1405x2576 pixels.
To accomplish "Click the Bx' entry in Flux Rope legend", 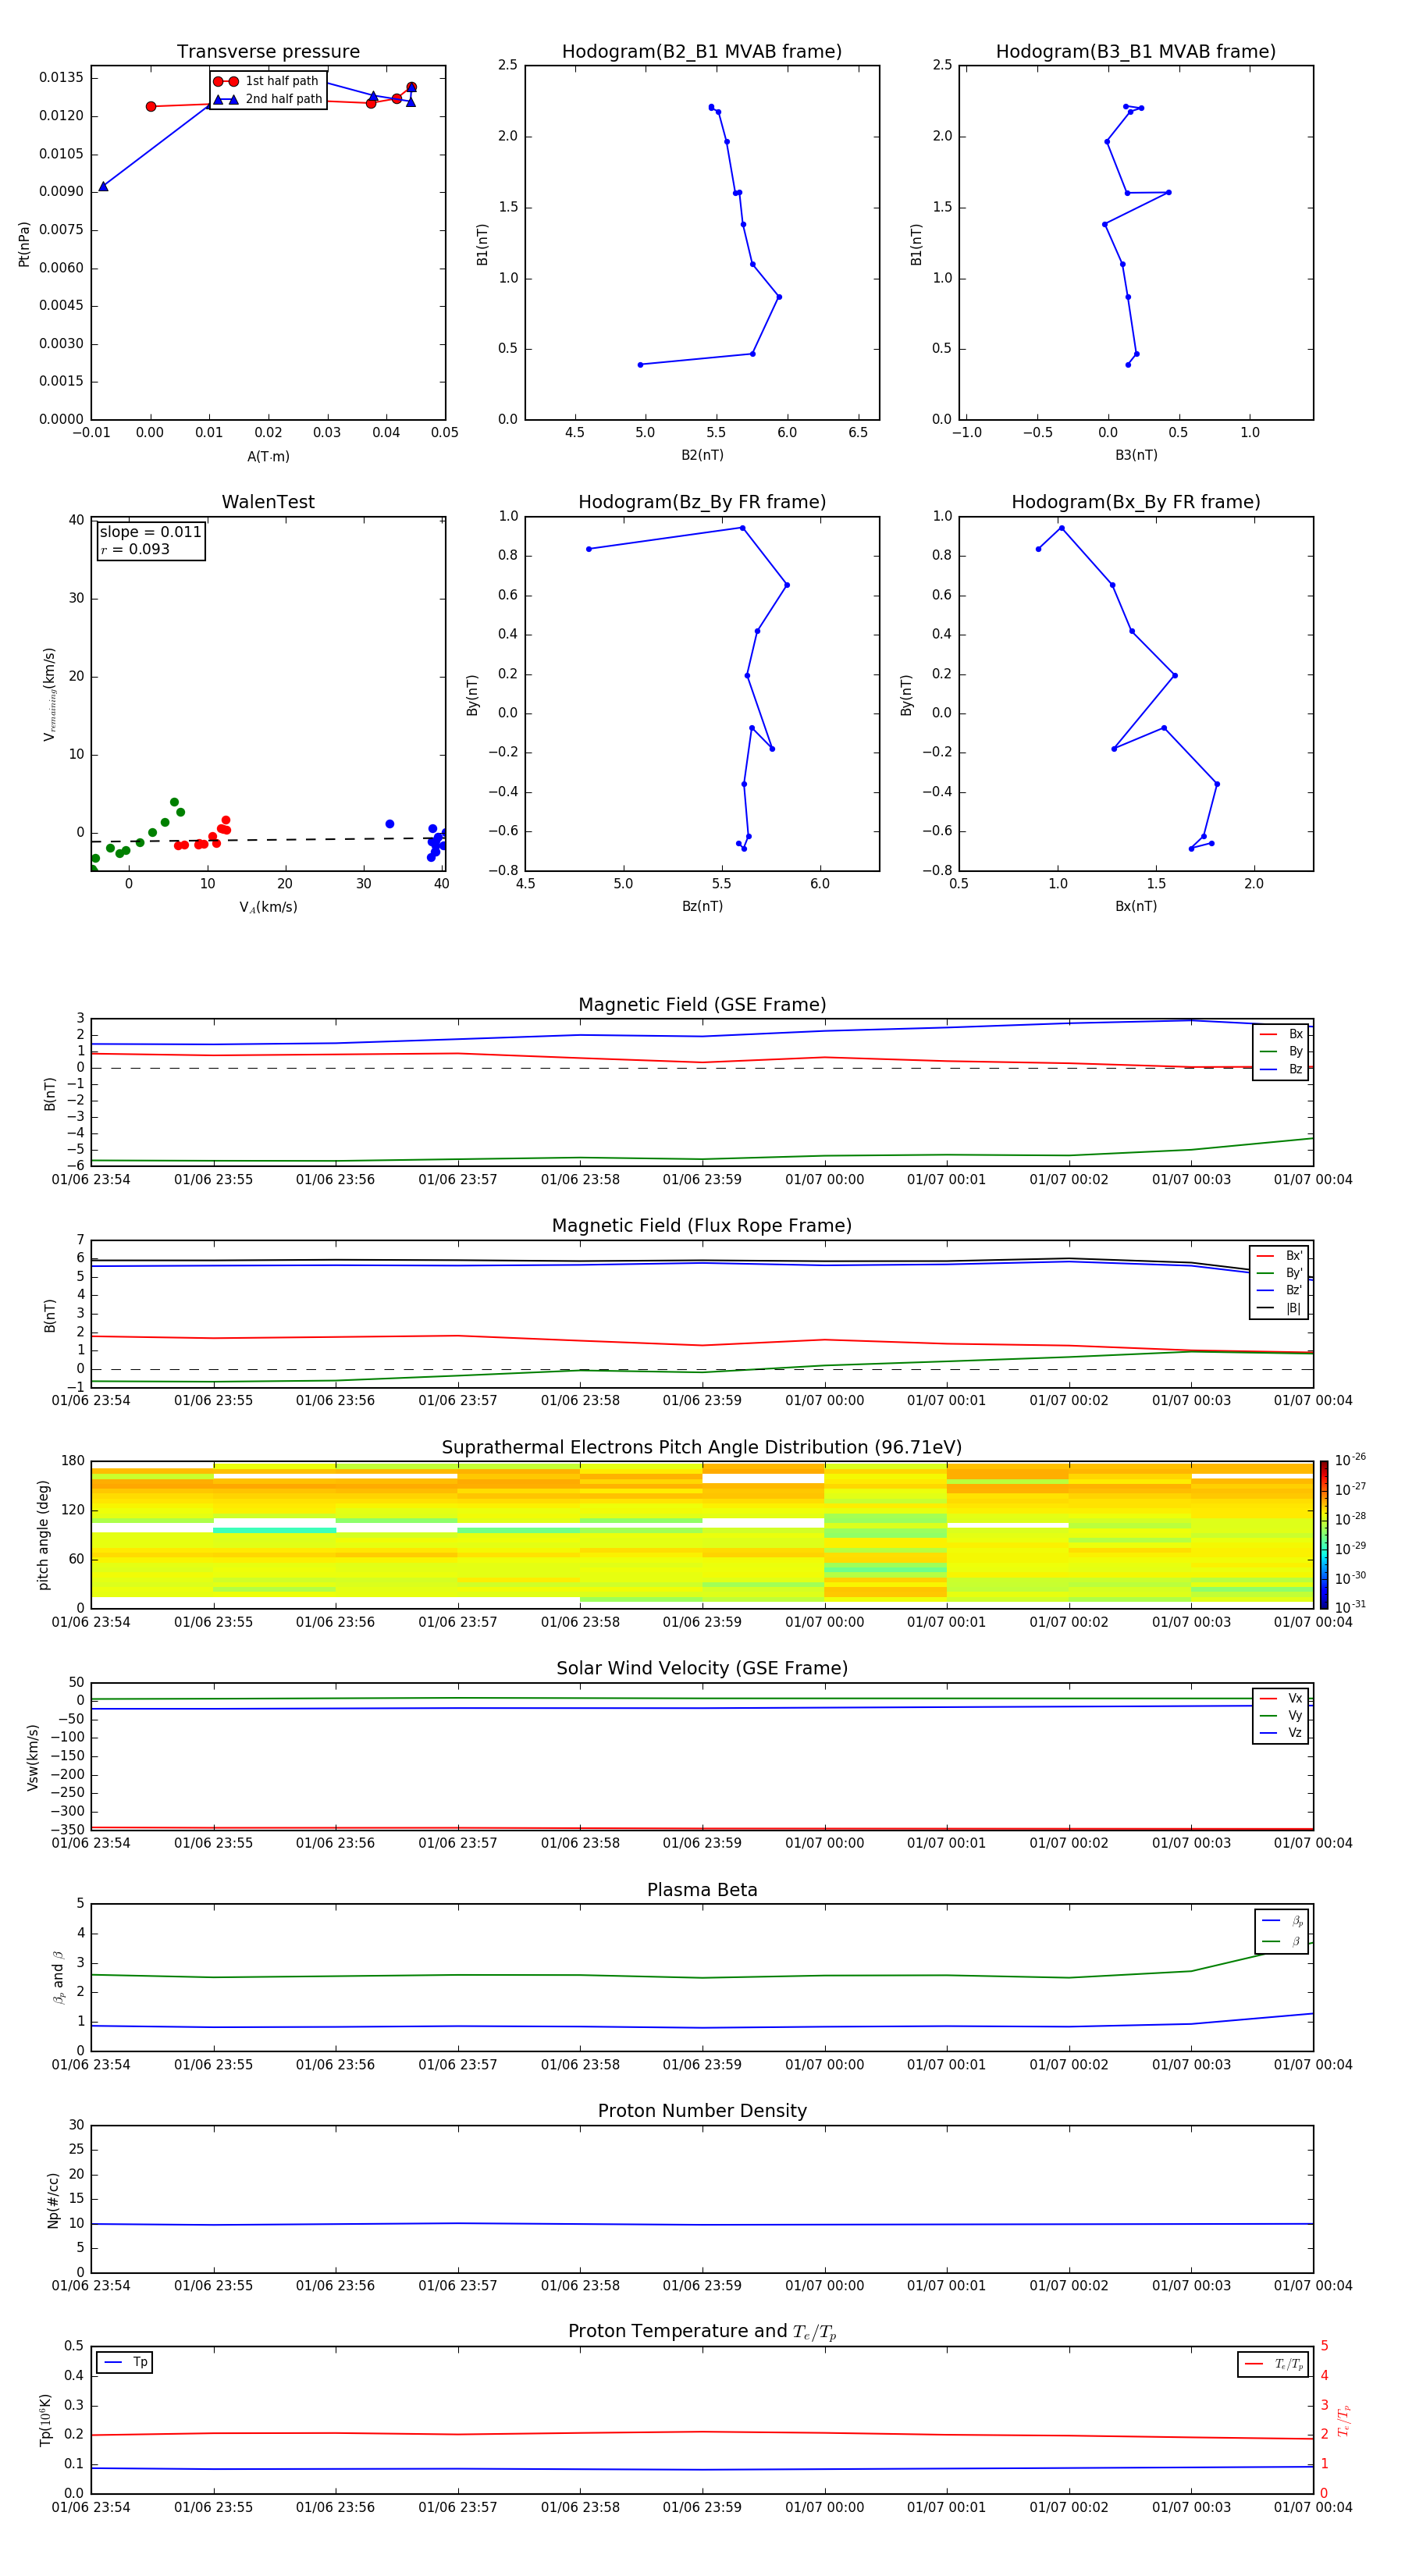I will pyautogui.click(x=1279, y=1256).
